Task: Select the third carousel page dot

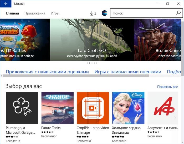Action: (92, 63)
